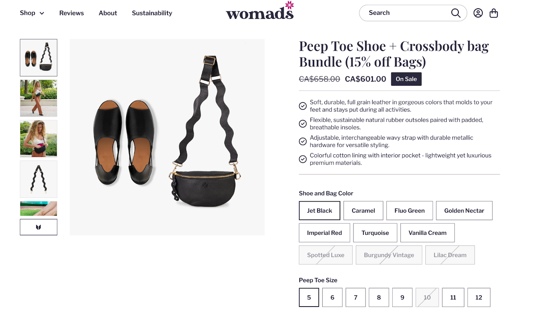Open the Reviews page
This screenshot has width=537, height=318.
[71, 13]
